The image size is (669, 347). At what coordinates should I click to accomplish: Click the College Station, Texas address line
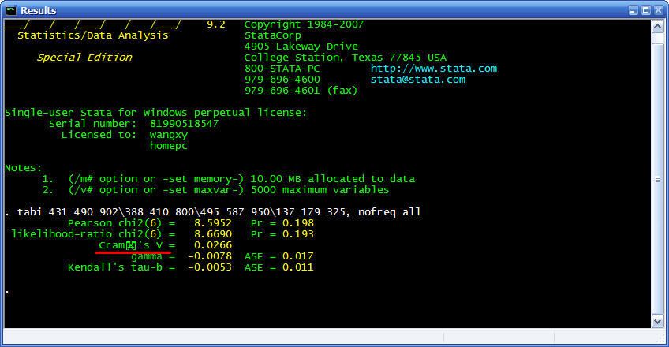click(x=346, y=58)
